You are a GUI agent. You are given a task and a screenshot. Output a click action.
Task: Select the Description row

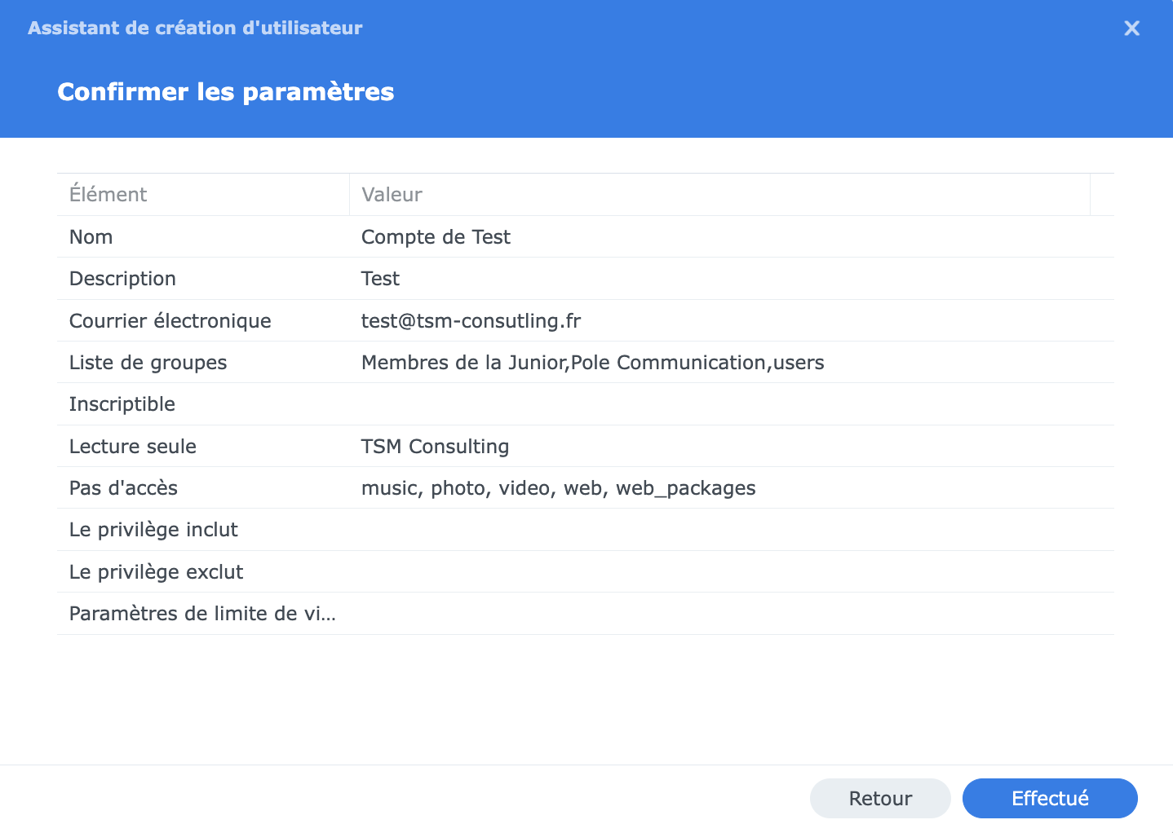586,279
